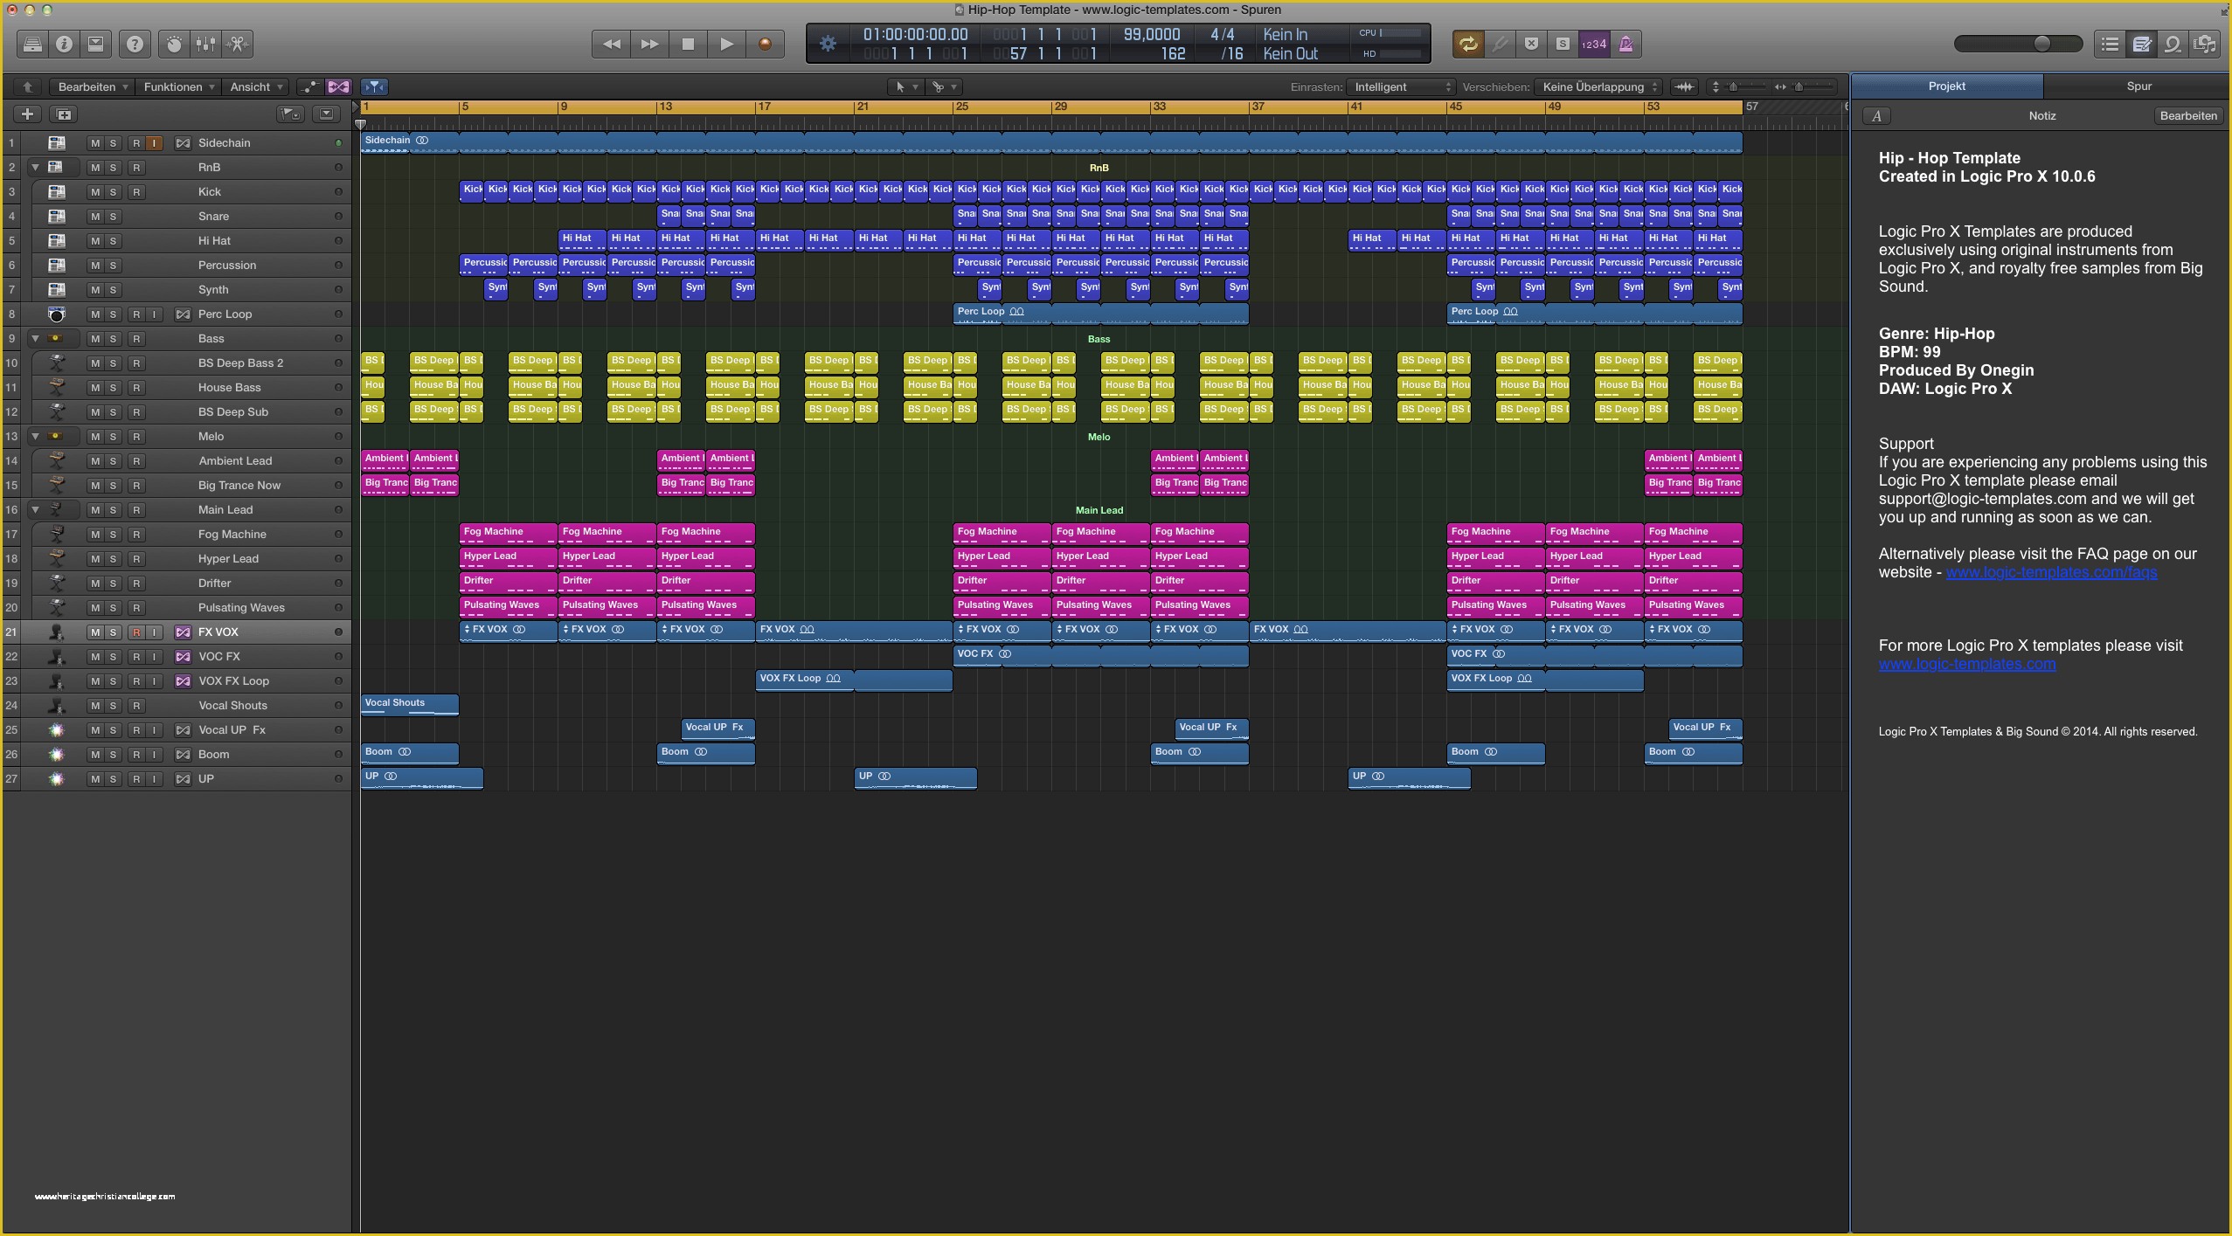The height and width of the screenshot is (1236, 2232).
Task: Open the www.logic-templates.com link
Action: pyautogui.click(x=1967, y=664)
